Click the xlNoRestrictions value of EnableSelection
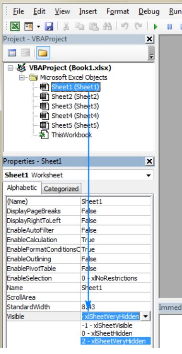This screenshot has width=182, height=354. pos(116,278)
